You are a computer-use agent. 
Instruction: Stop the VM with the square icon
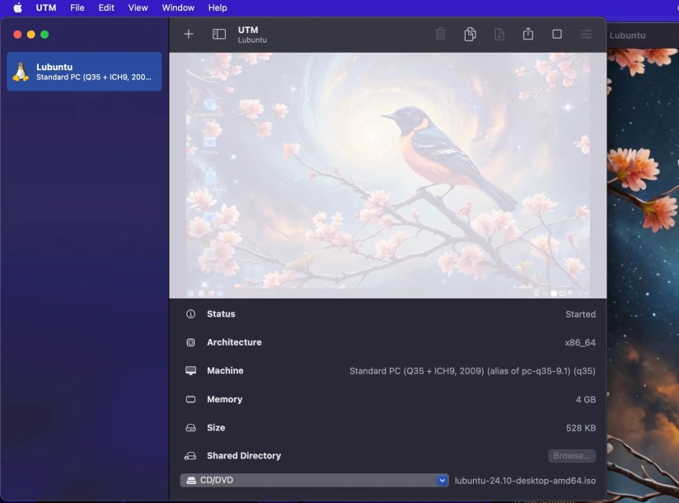click(x=557, y=34)
